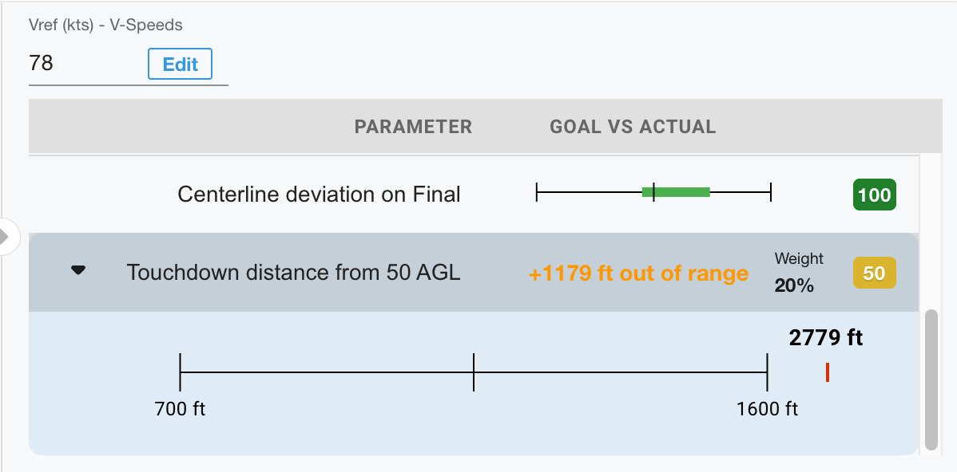Click the green 100 score badge
Screen dimensions: 957x472
click(874, 195)
